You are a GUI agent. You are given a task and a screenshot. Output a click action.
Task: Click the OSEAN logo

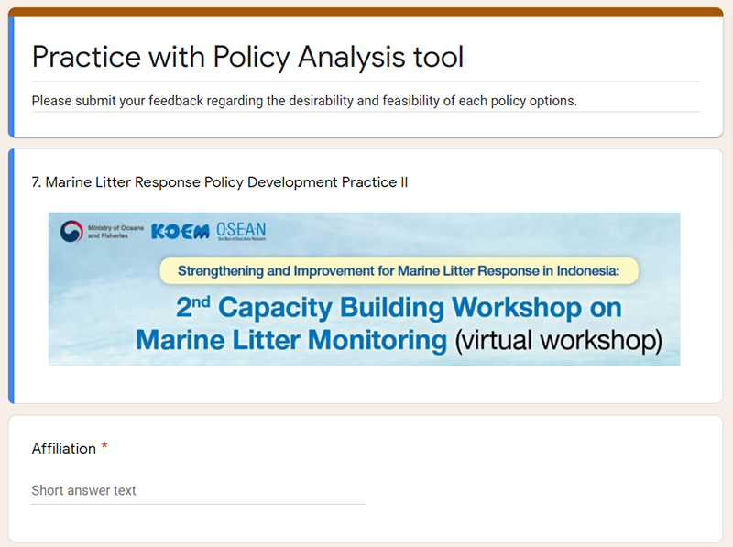coord(241,231)
